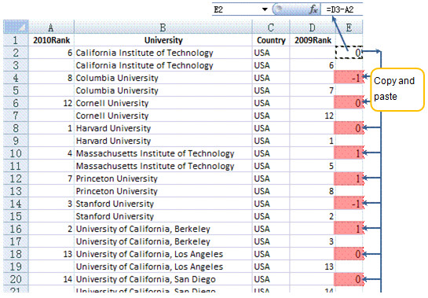Viewport: 428px width, 298px height.
Task: Select column D header
Action: pos(312,28)
